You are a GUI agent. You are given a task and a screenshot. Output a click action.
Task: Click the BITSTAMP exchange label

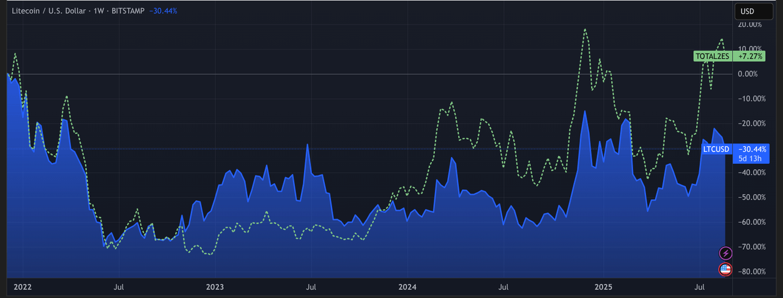[x=128, y=11]
